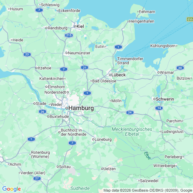Click the A23 highway shield near Heide
Viewport: 193px width, 193px height.
point(27,54)
